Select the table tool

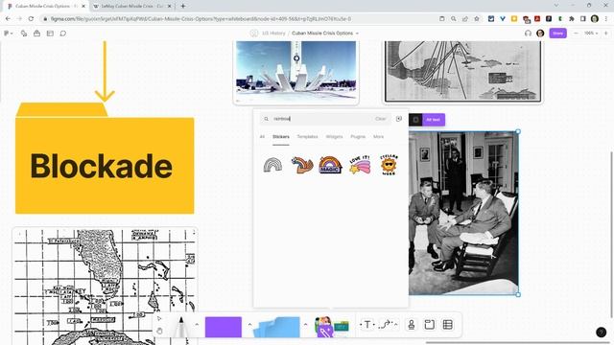pos(448,324)
